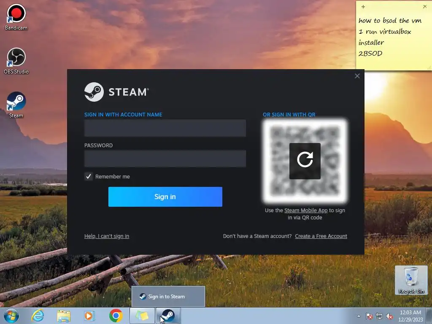Open the Windows Start menu orb
432x324 pixels.
11,316
